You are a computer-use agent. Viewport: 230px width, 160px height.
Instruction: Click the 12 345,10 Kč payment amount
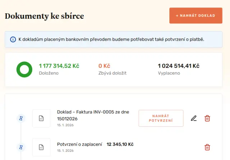[120, 144]
